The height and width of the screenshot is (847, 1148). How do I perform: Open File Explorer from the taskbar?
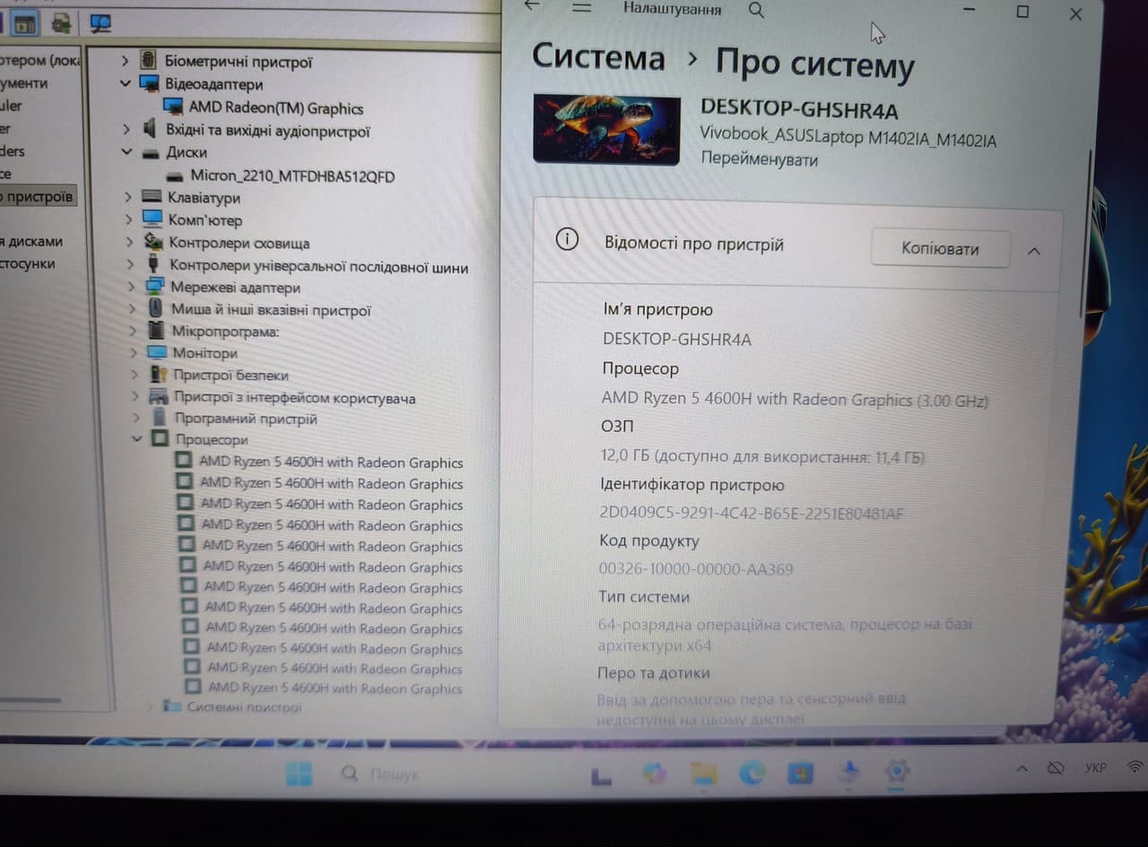(x=704, y=773)
